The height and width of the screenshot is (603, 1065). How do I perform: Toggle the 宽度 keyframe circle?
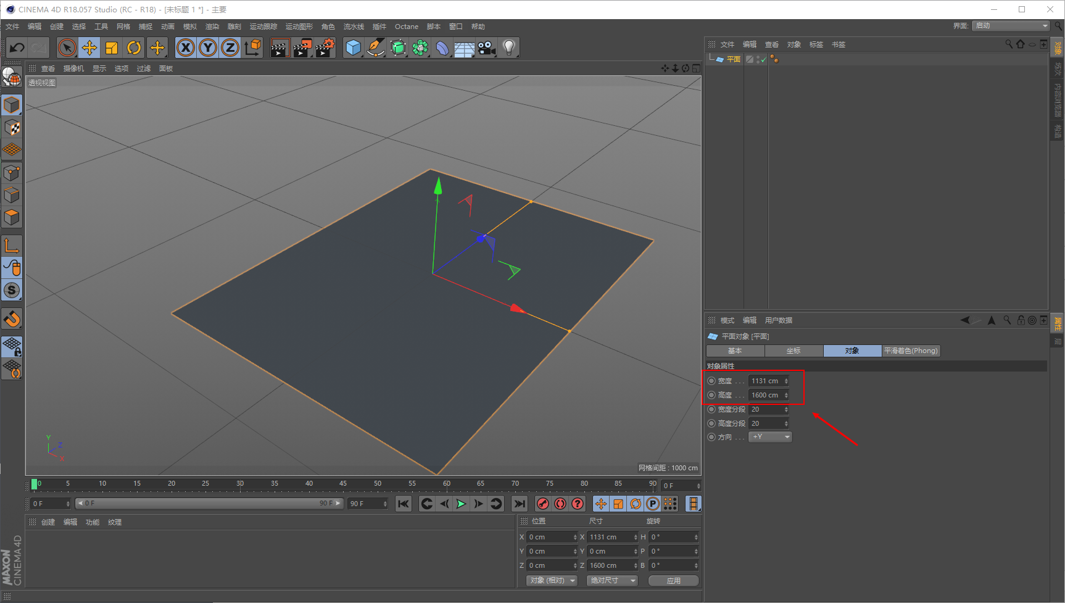[x=711, y=381]
